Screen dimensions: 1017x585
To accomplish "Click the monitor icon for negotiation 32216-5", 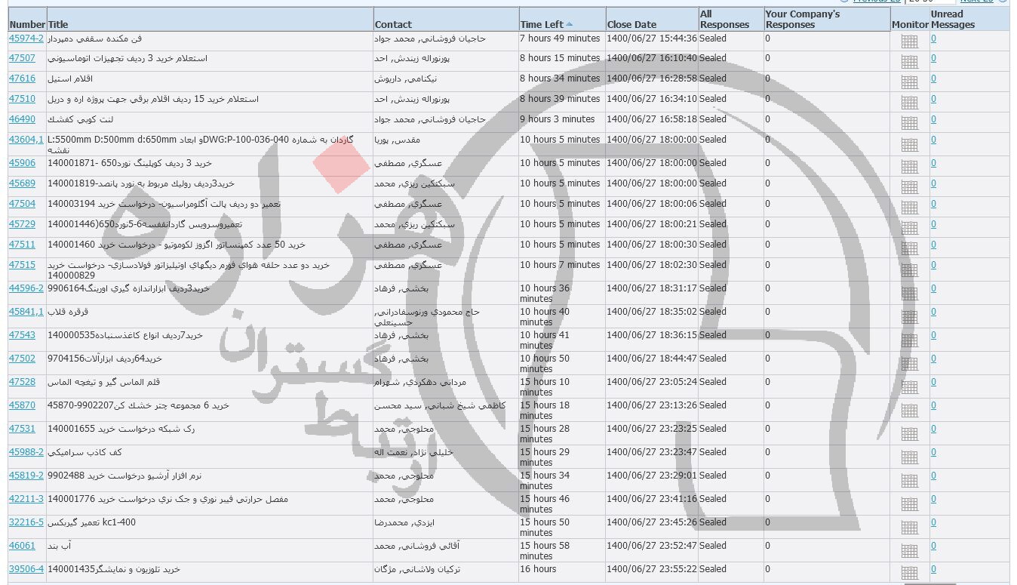I will pos(909,527).
